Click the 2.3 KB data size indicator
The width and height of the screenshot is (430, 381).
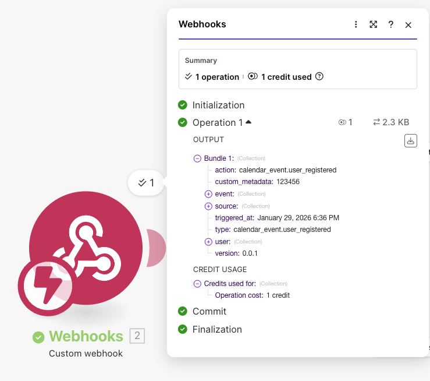point(391,122)
